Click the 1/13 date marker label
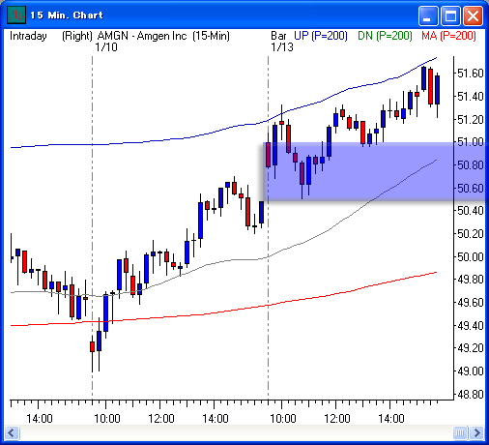The width and height of the screenshot is (489, 445). click(x=282, y=47)
